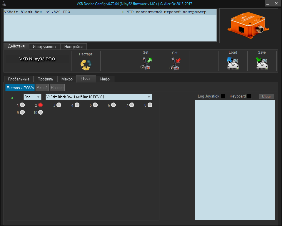This screenshot has width=282, height=226.
Task: Switch to the Axes1 sub-tab
Action: [42, 88]
